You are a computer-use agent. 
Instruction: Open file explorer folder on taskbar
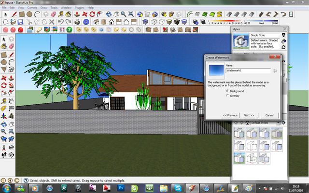(163, 188)
